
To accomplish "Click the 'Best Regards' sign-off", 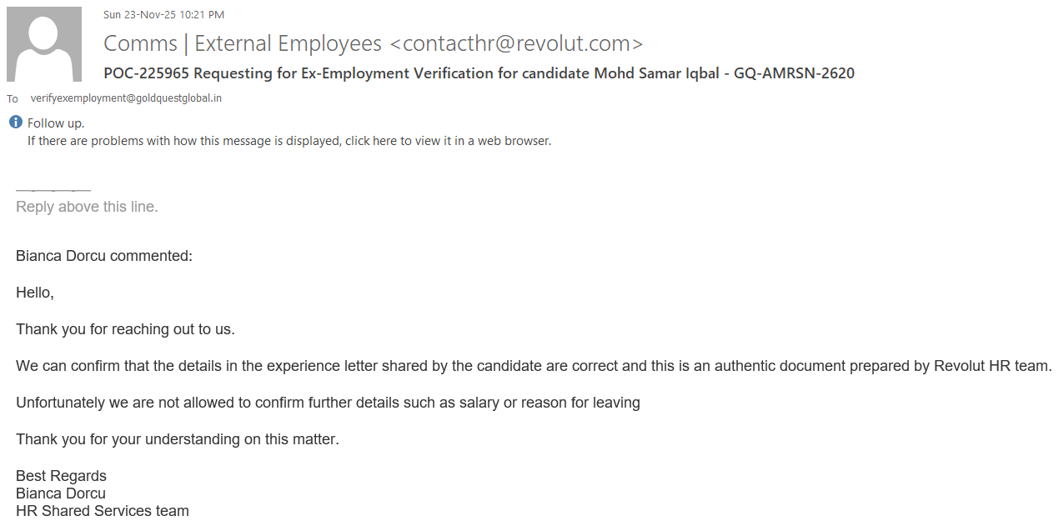I will pyautogui.click(x=61, y=476).
